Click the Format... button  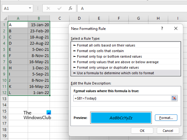click(x=166, y=118)
